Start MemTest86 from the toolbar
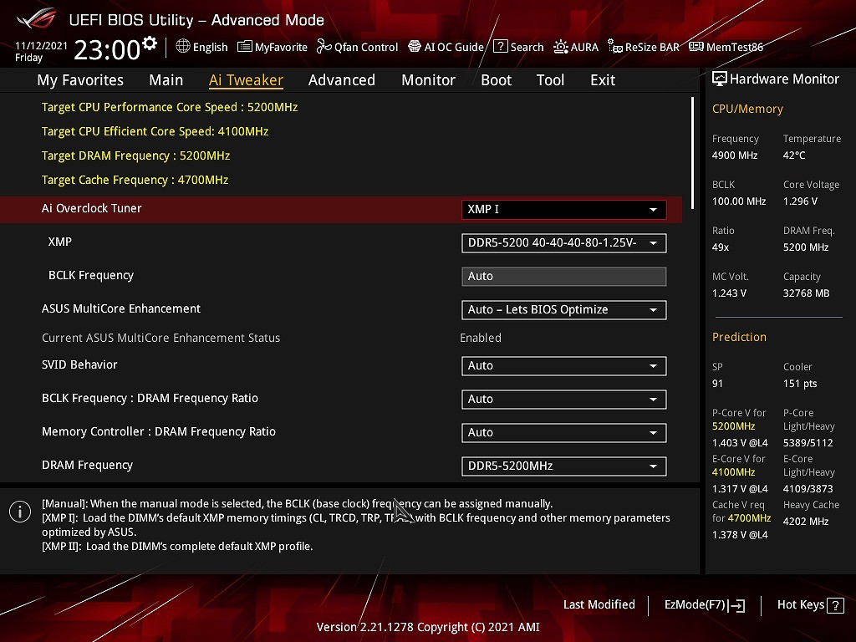Viewport: 856px width, 642px height. [x=726, y=47]
